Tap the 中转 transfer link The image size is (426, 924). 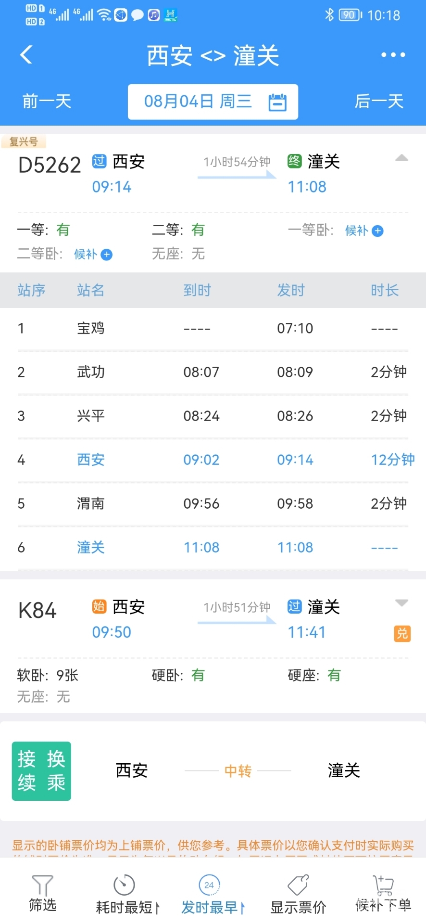tap(238, 771)
